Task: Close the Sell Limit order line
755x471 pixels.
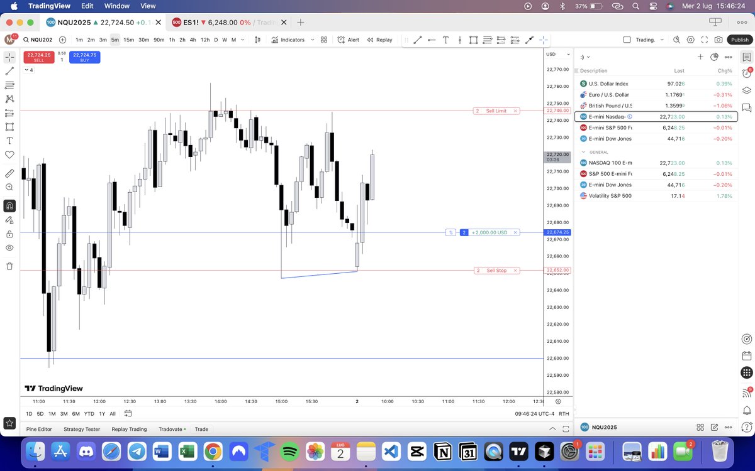Action: click(x=515, y=111)
